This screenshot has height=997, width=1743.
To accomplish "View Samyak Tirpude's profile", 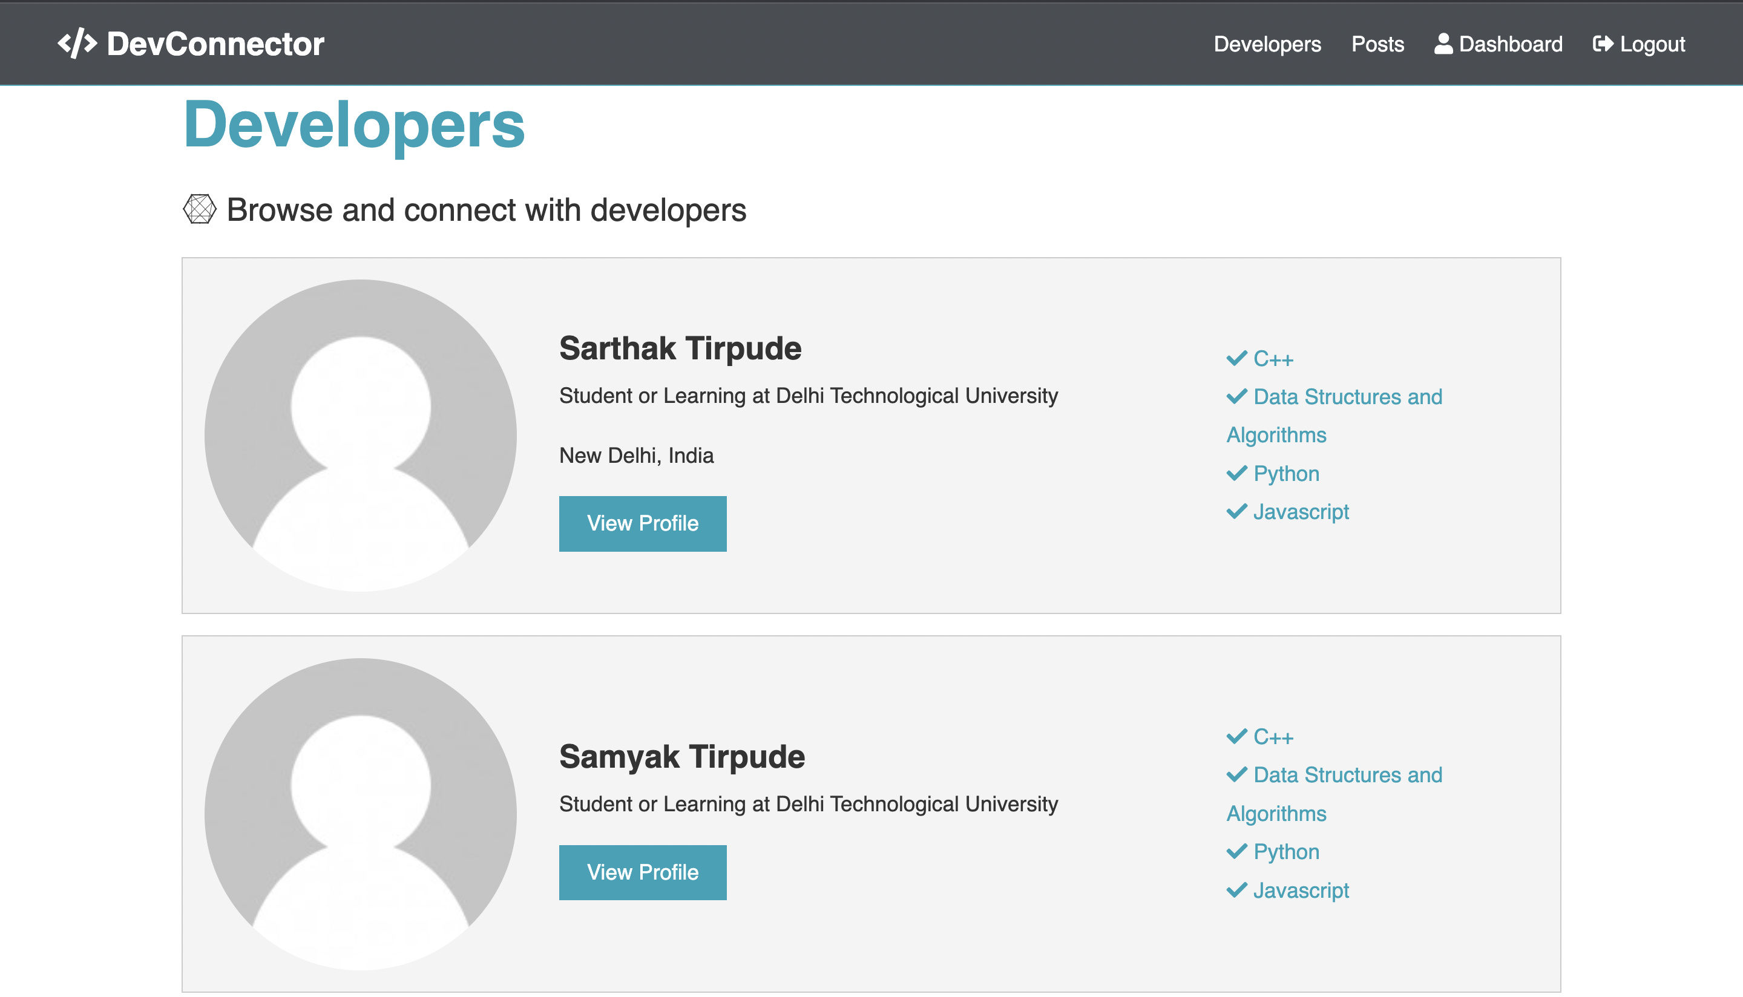I will (642, 872).
